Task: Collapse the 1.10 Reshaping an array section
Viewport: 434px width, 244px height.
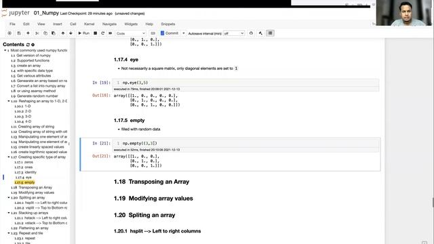Action: [9, 101]
